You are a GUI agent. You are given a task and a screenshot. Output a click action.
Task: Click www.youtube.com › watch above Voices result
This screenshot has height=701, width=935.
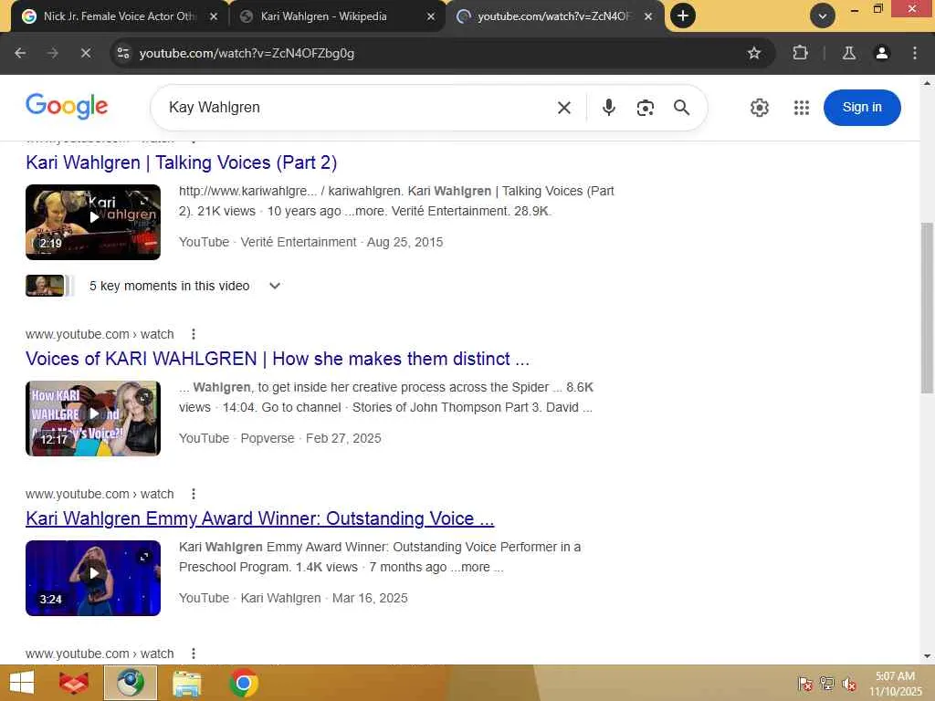(x=100, y=334)
